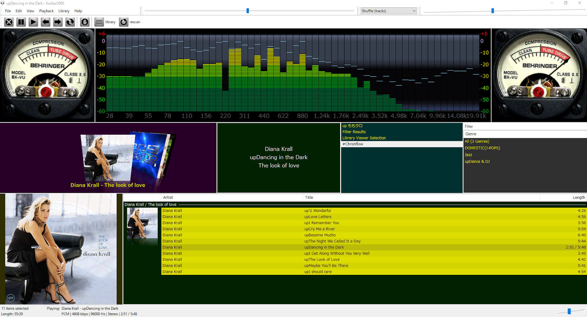Open the Library menu
Viewport: 587px width, 317px height.
coord(64,11)
